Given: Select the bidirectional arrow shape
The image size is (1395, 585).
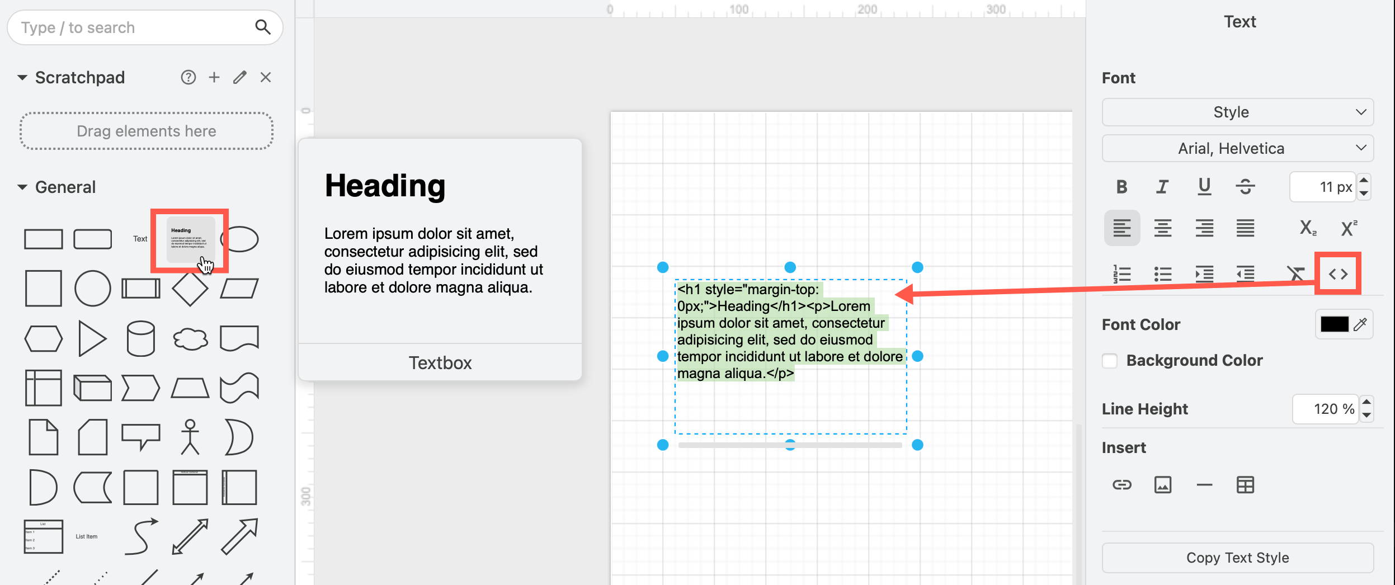Looking at the screenshot, I should pos(190,536).
